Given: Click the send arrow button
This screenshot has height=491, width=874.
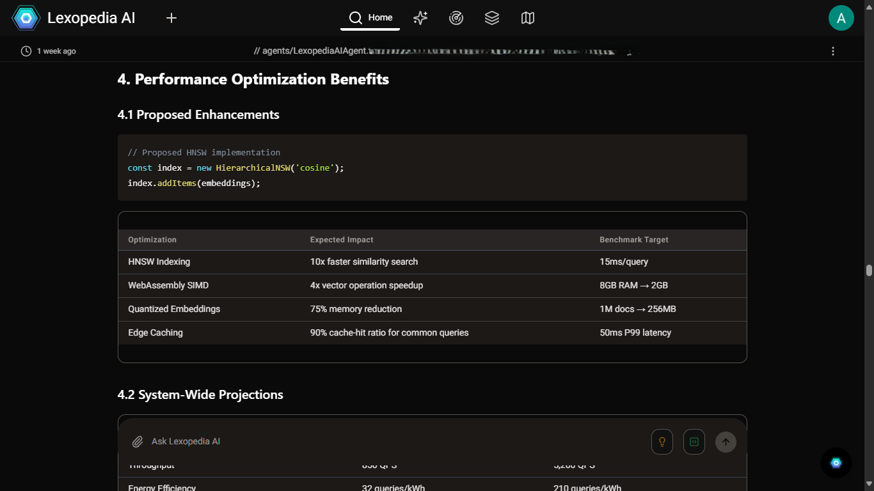Looking at the screenshot, I should pyautogui.click(x=726, y=442).
